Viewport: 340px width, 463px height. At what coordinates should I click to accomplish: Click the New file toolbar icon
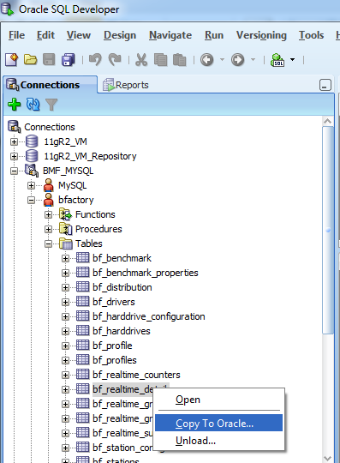(x=12, y=60)
